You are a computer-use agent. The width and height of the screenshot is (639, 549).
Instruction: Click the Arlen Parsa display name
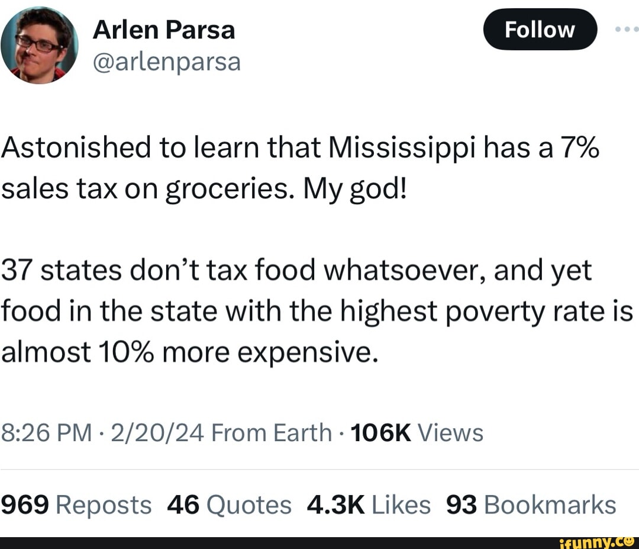[164, 30]
